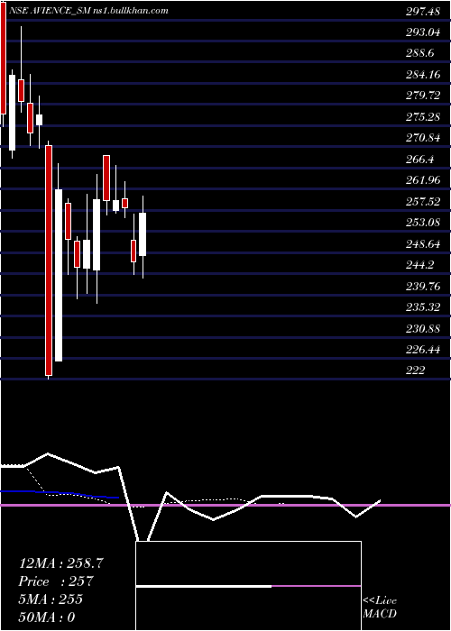Click the 288.6 price axis label

tap(419, 53)
